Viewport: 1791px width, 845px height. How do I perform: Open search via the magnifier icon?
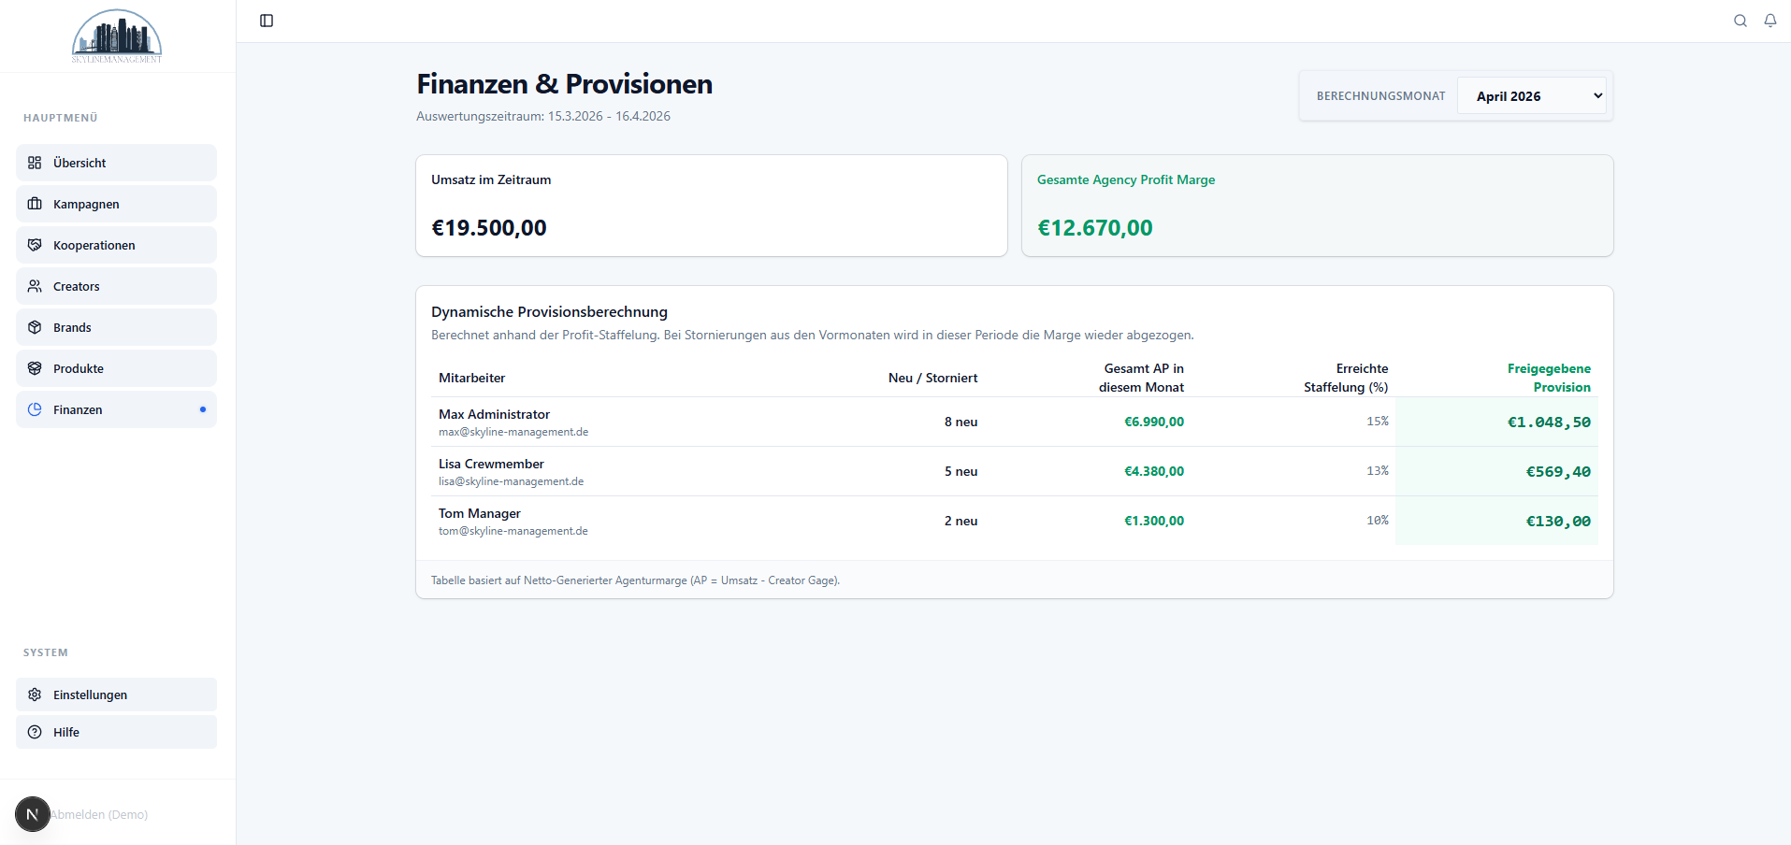coord(1740,20)
